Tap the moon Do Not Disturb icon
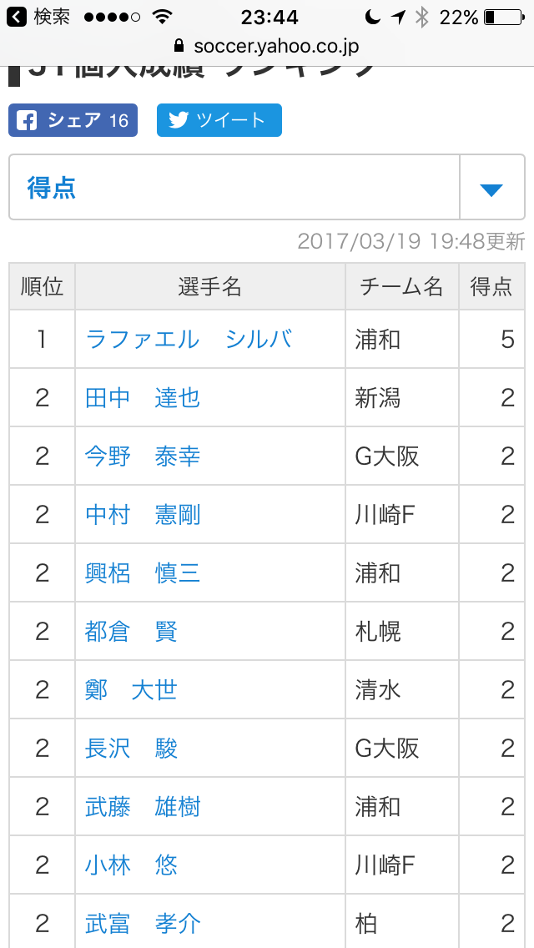Screen dimensions: 534x948 (373, 17)
